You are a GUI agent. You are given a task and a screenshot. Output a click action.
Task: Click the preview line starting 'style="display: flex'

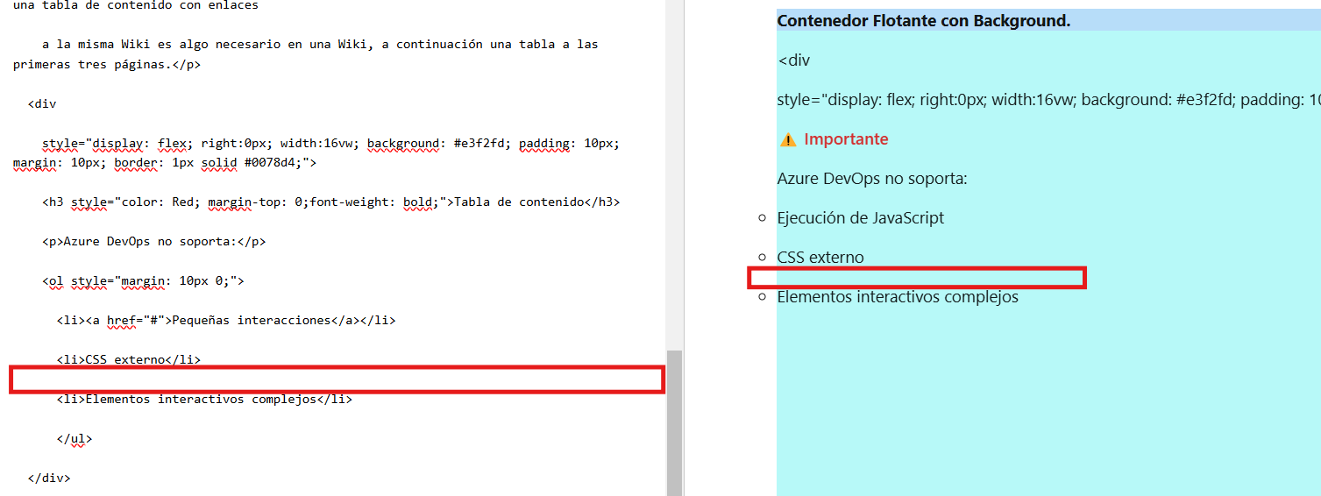tap(1048, 100)
